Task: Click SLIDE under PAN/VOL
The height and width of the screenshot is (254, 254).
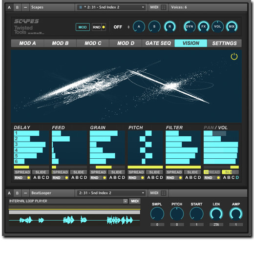Action: pyautogui.click(x=230, y=172)
